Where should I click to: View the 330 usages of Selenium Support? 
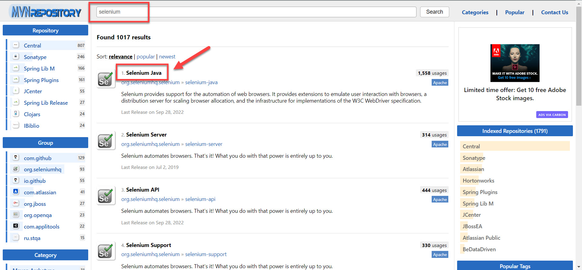pos(434,245)
